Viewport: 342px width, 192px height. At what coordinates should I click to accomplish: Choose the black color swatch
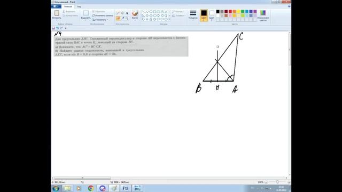(217, 12)
